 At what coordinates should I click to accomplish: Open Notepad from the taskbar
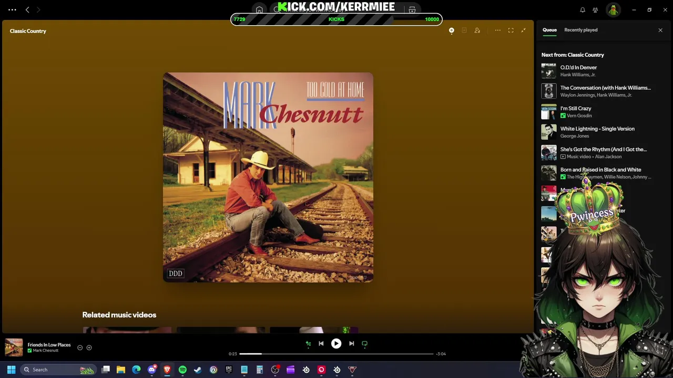244,370
